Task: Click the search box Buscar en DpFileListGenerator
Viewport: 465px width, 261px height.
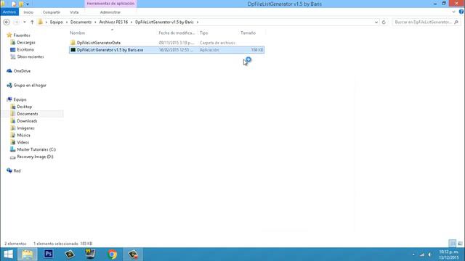Action: tap(422, 22)
